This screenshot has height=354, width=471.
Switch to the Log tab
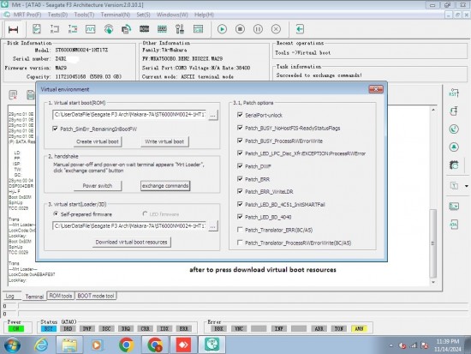pyautogui.click(x=10, y=296)
